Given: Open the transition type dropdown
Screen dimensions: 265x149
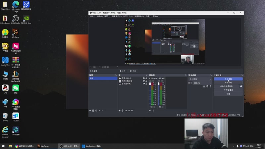Looking at the screenshot, I should coord(200,79).
